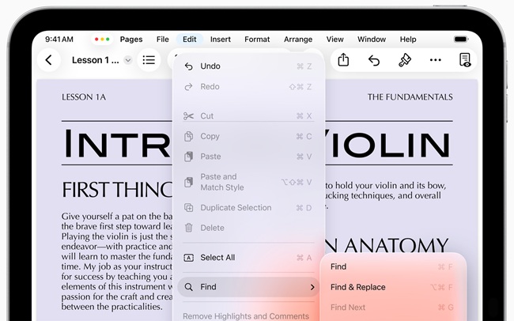Click Find in the submenu

pos(338,267)
